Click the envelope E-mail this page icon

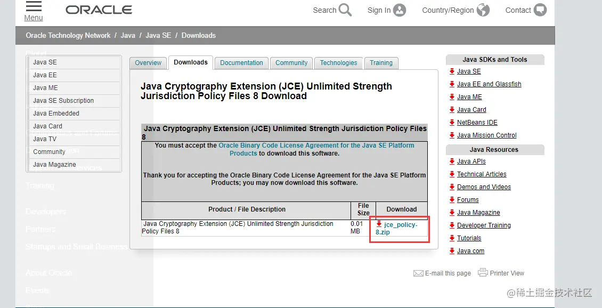(x=418, y=273)
